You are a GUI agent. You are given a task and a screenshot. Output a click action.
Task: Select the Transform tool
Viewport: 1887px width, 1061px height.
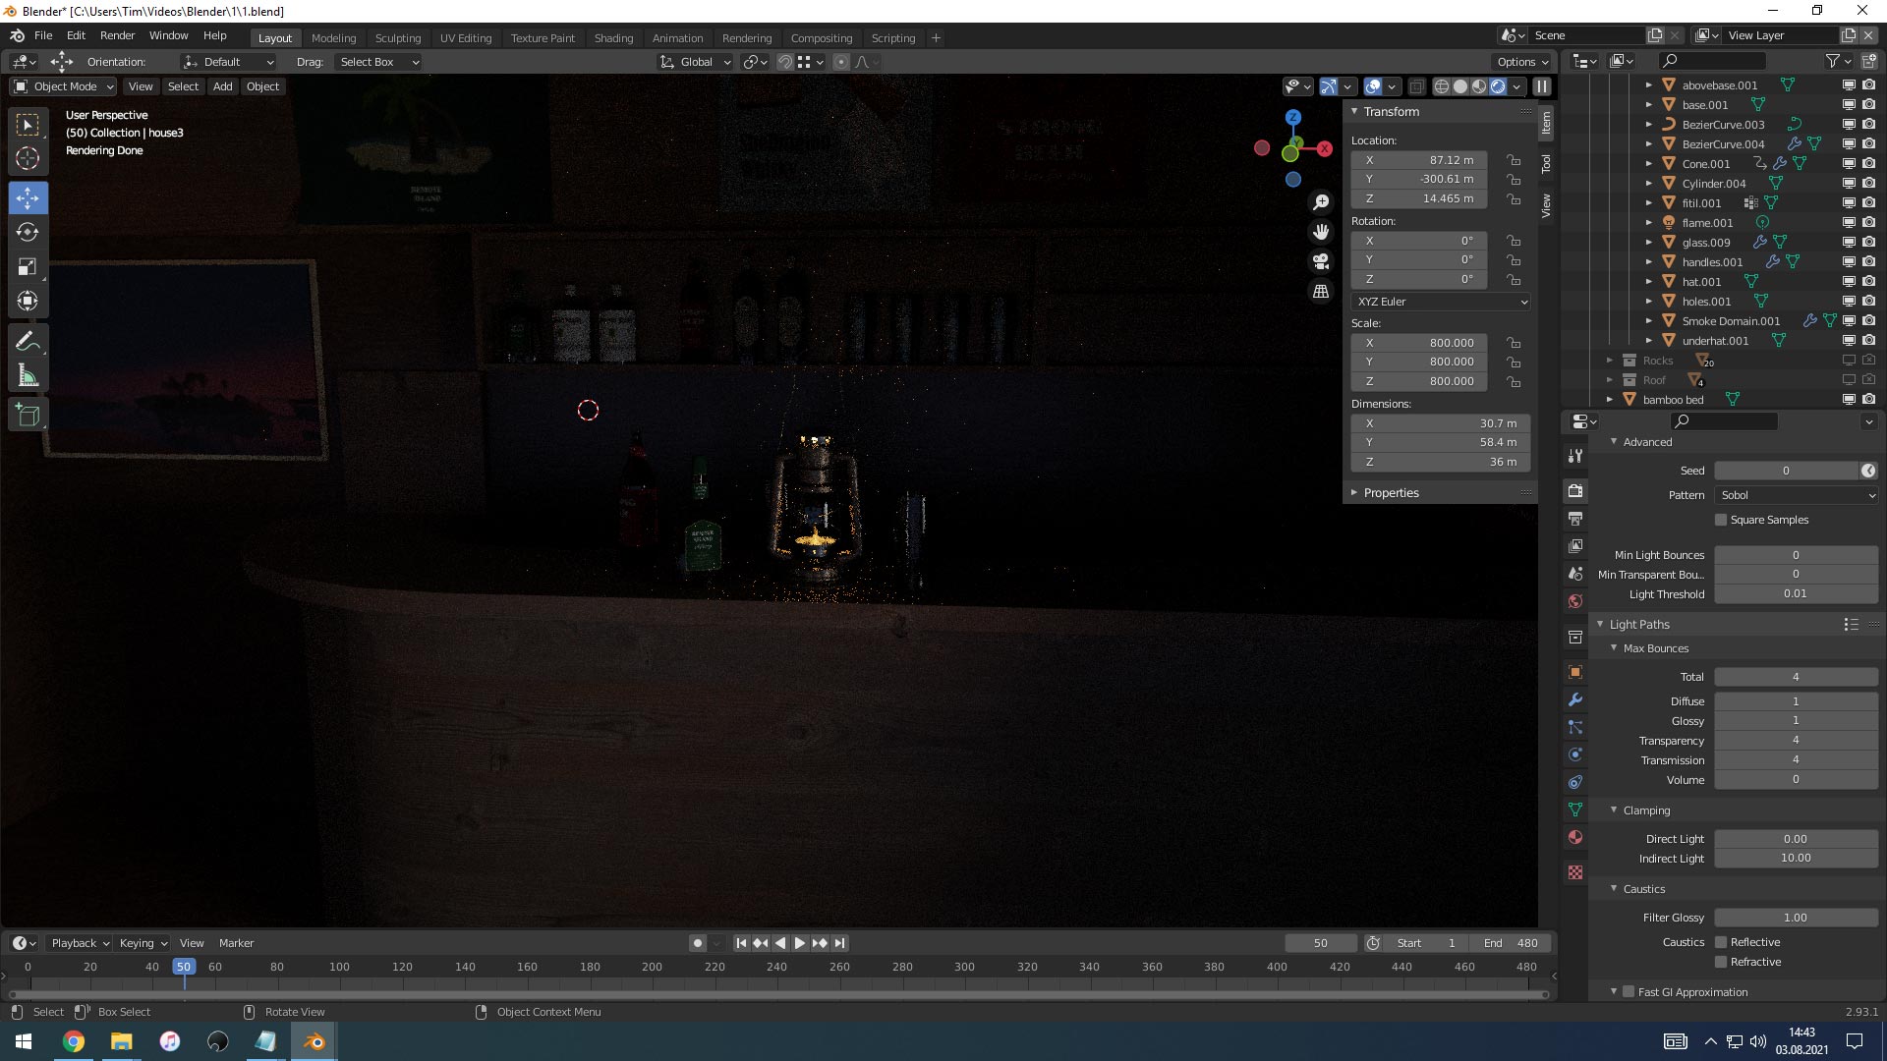[x=28, y=301]
